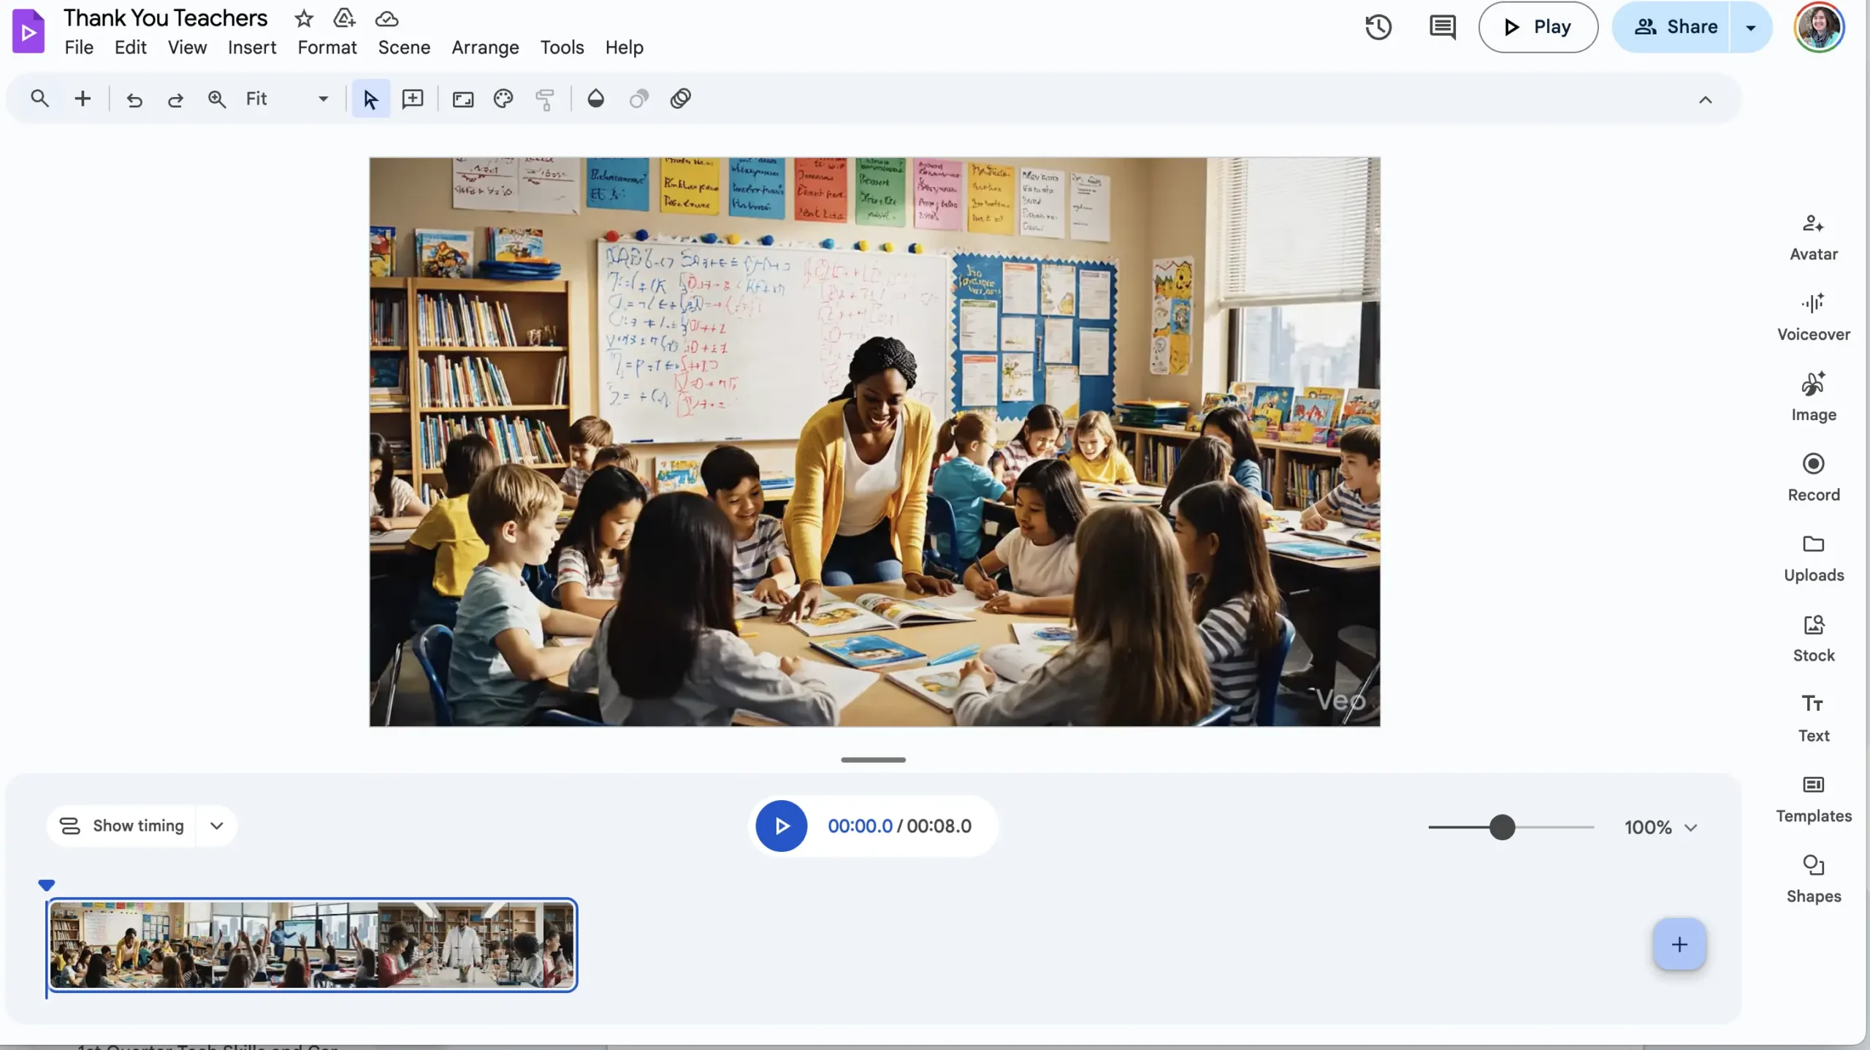
Task: Open the Voiceover panel
Action: (x=1813, y=317)
